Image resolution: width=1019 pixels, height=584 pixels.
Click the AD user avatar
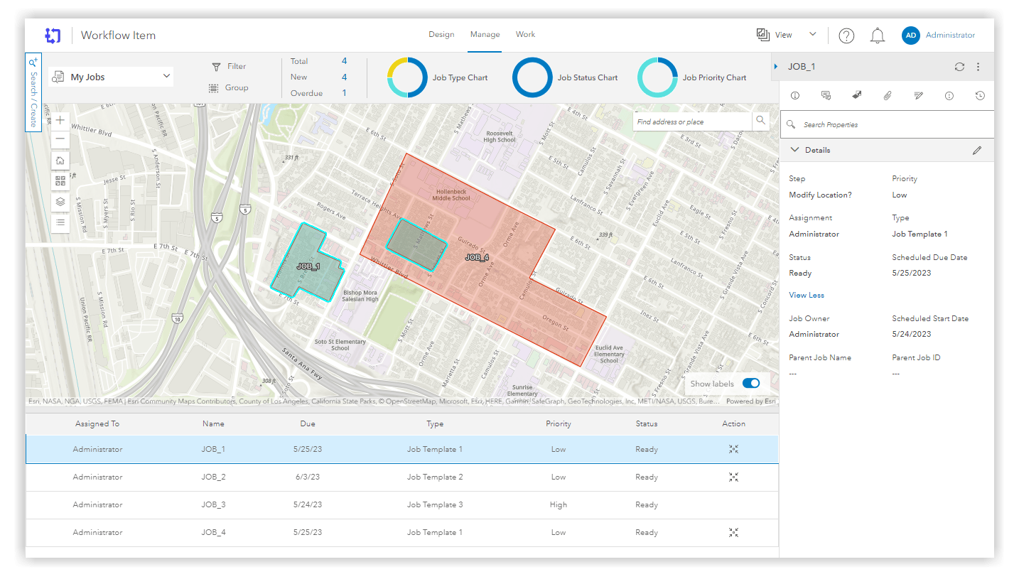pos(911,36)
